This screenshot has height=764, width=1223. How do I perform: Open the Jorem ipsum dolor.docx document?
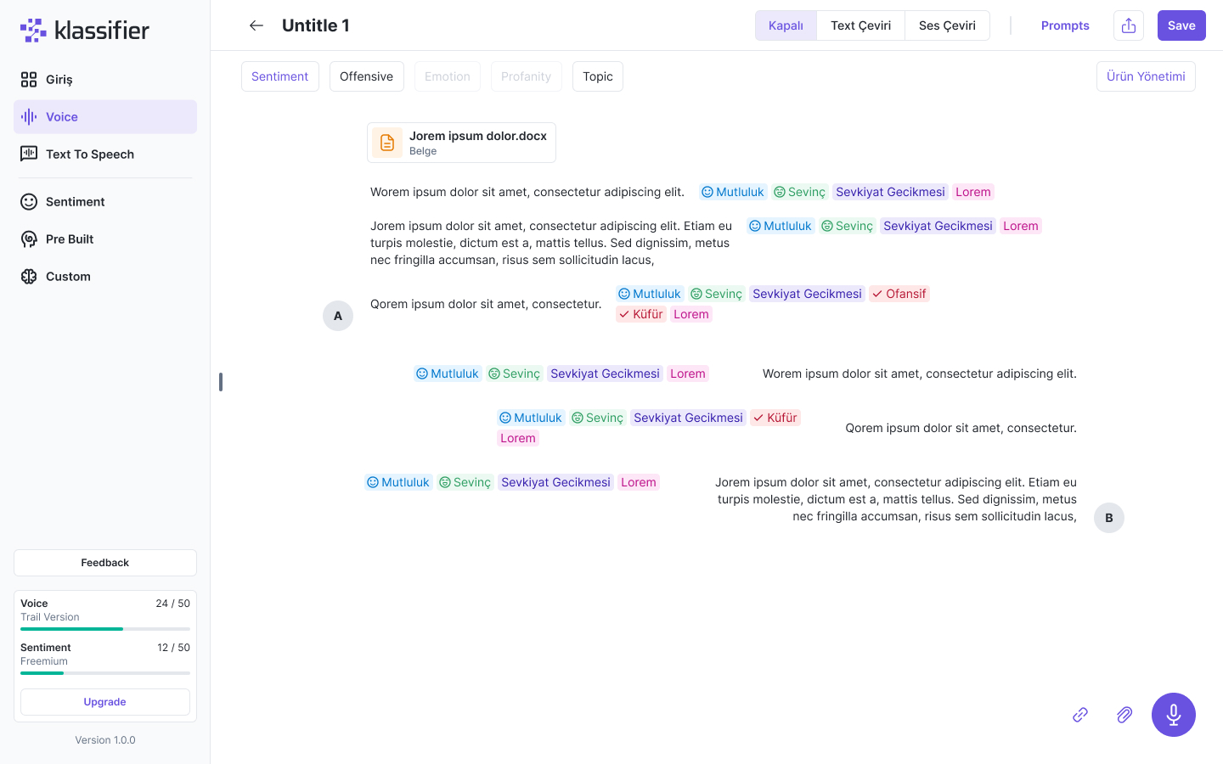click(461, 143)
